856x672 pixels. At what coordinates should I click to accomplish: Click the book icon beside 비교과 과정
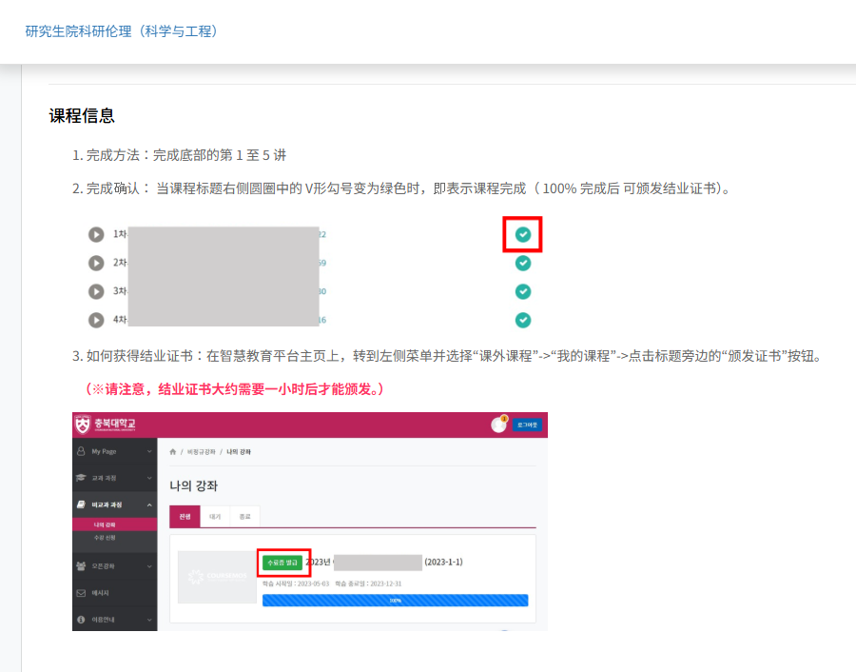click(x=81, y=504)
